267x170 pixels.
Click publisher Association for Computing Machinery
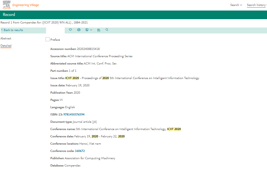(90, 158)
